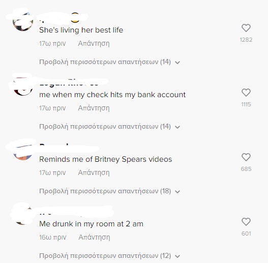The image size is (268, 263).
Task: Tap heart on Britney Spears videos comment
Action: click(246, 157)
